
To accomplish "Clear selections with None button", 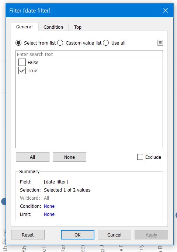I will (69, 157).
